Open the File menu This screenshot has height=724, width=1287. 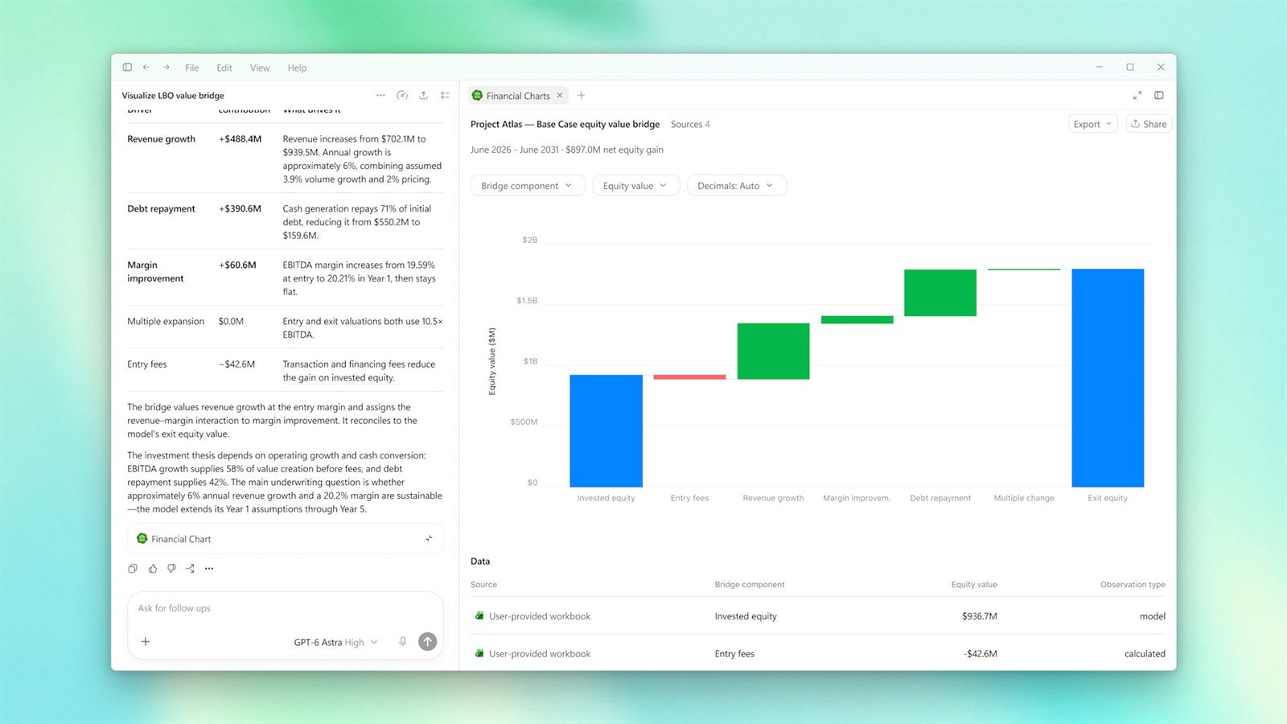point(191,68)
